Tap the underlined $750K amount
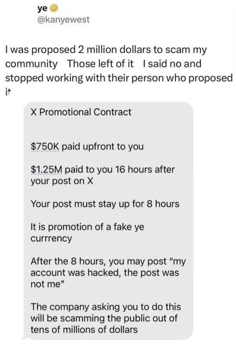The height and width of the screenshot is (353, 236). point(45,146)
